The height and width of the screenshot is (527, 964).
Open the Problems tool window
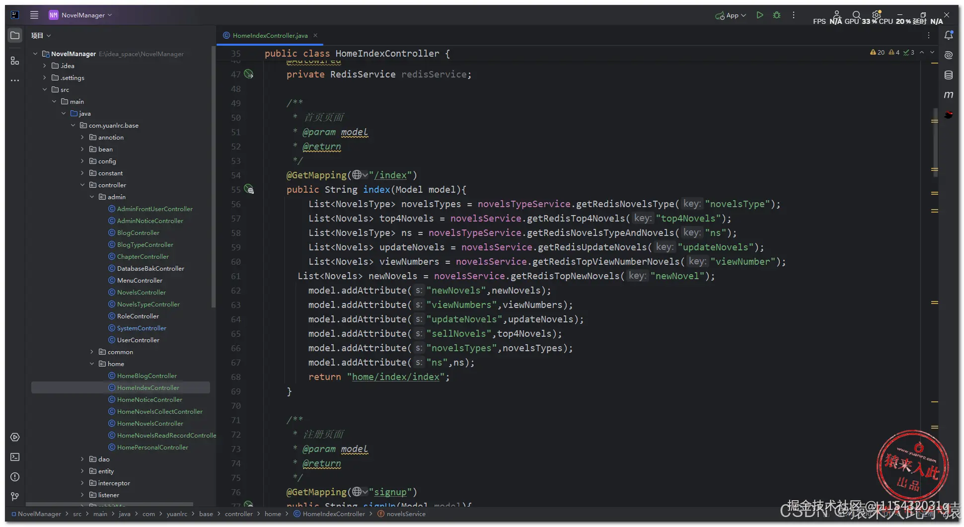click(15, 477)
